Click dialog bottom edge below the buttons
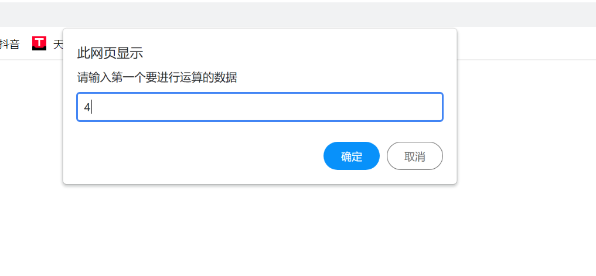596x276 pixels. click(260, 178)
